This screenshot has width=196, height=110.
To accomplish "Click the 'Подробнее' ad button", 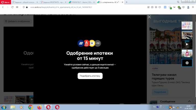I will (160, 92).
